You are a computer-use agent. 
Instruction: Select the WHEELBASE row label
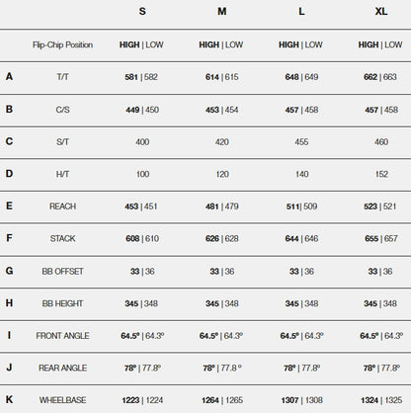tap(62, 400)
